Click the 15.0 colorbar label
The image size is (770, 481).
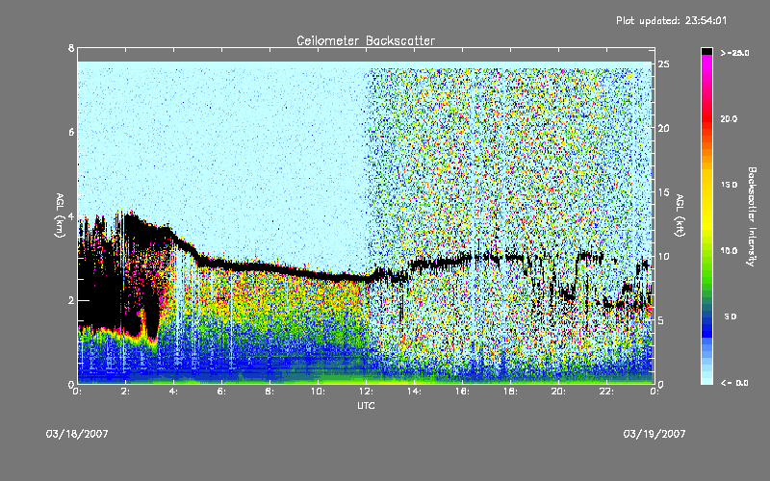pyautogui.click(x=729, y=185)
